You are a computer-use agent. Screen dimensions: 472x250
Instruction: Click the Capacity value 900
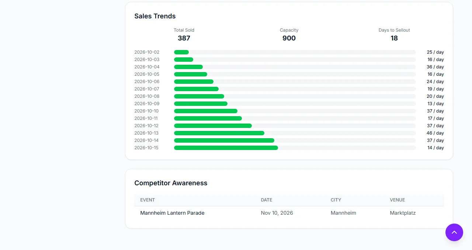coord(289,38)
